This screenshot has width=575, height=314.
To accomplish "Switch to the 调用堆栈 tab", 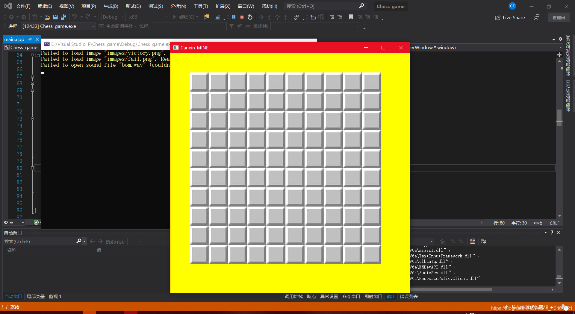I will (x=293, y=296).
